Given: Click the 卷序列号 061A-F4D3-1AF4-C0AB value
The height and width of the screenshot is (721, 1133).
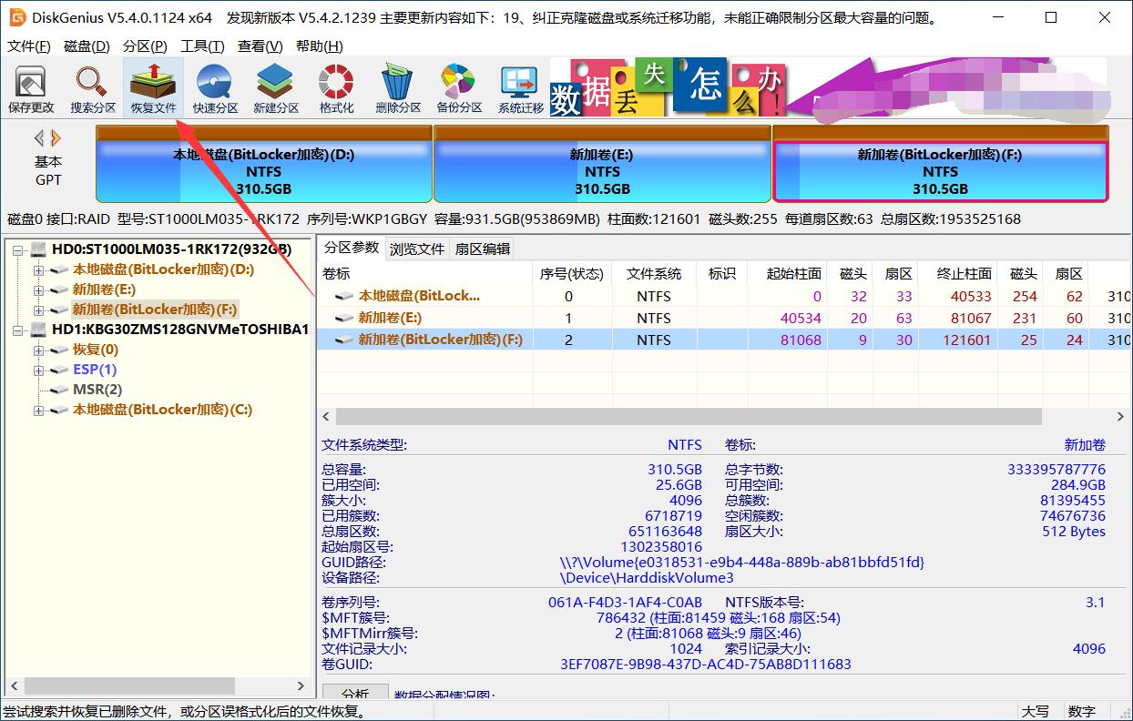Looking at the screenshot, I should point(625,603).
